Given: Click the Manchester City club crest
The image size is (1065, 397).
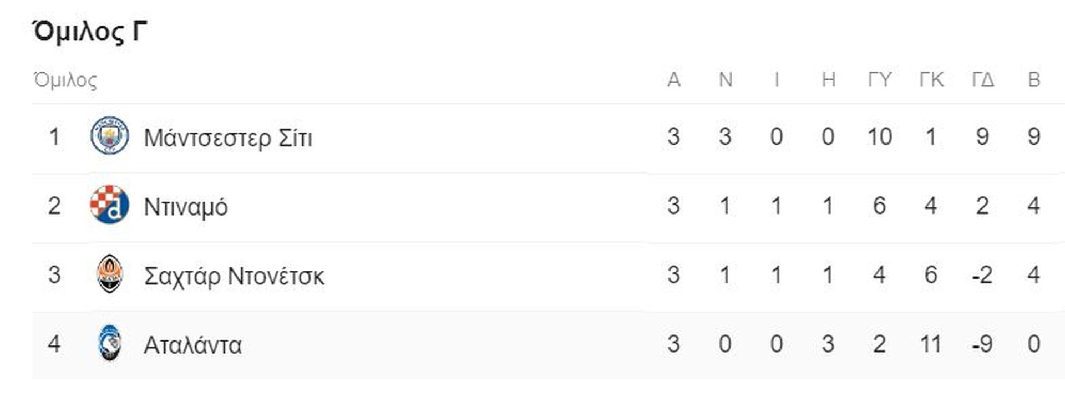Looking at the screenshot, I should click(110, 136).
